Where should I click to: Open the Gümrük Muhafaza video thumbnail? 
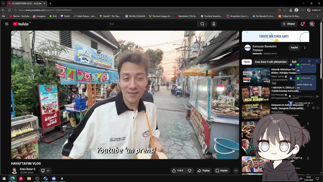(x=256, y=76)
